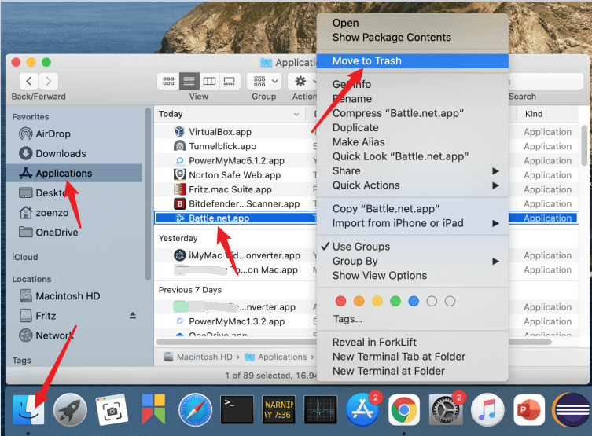Open OneDrive folder in sidebar

click(x=48, y=232)
